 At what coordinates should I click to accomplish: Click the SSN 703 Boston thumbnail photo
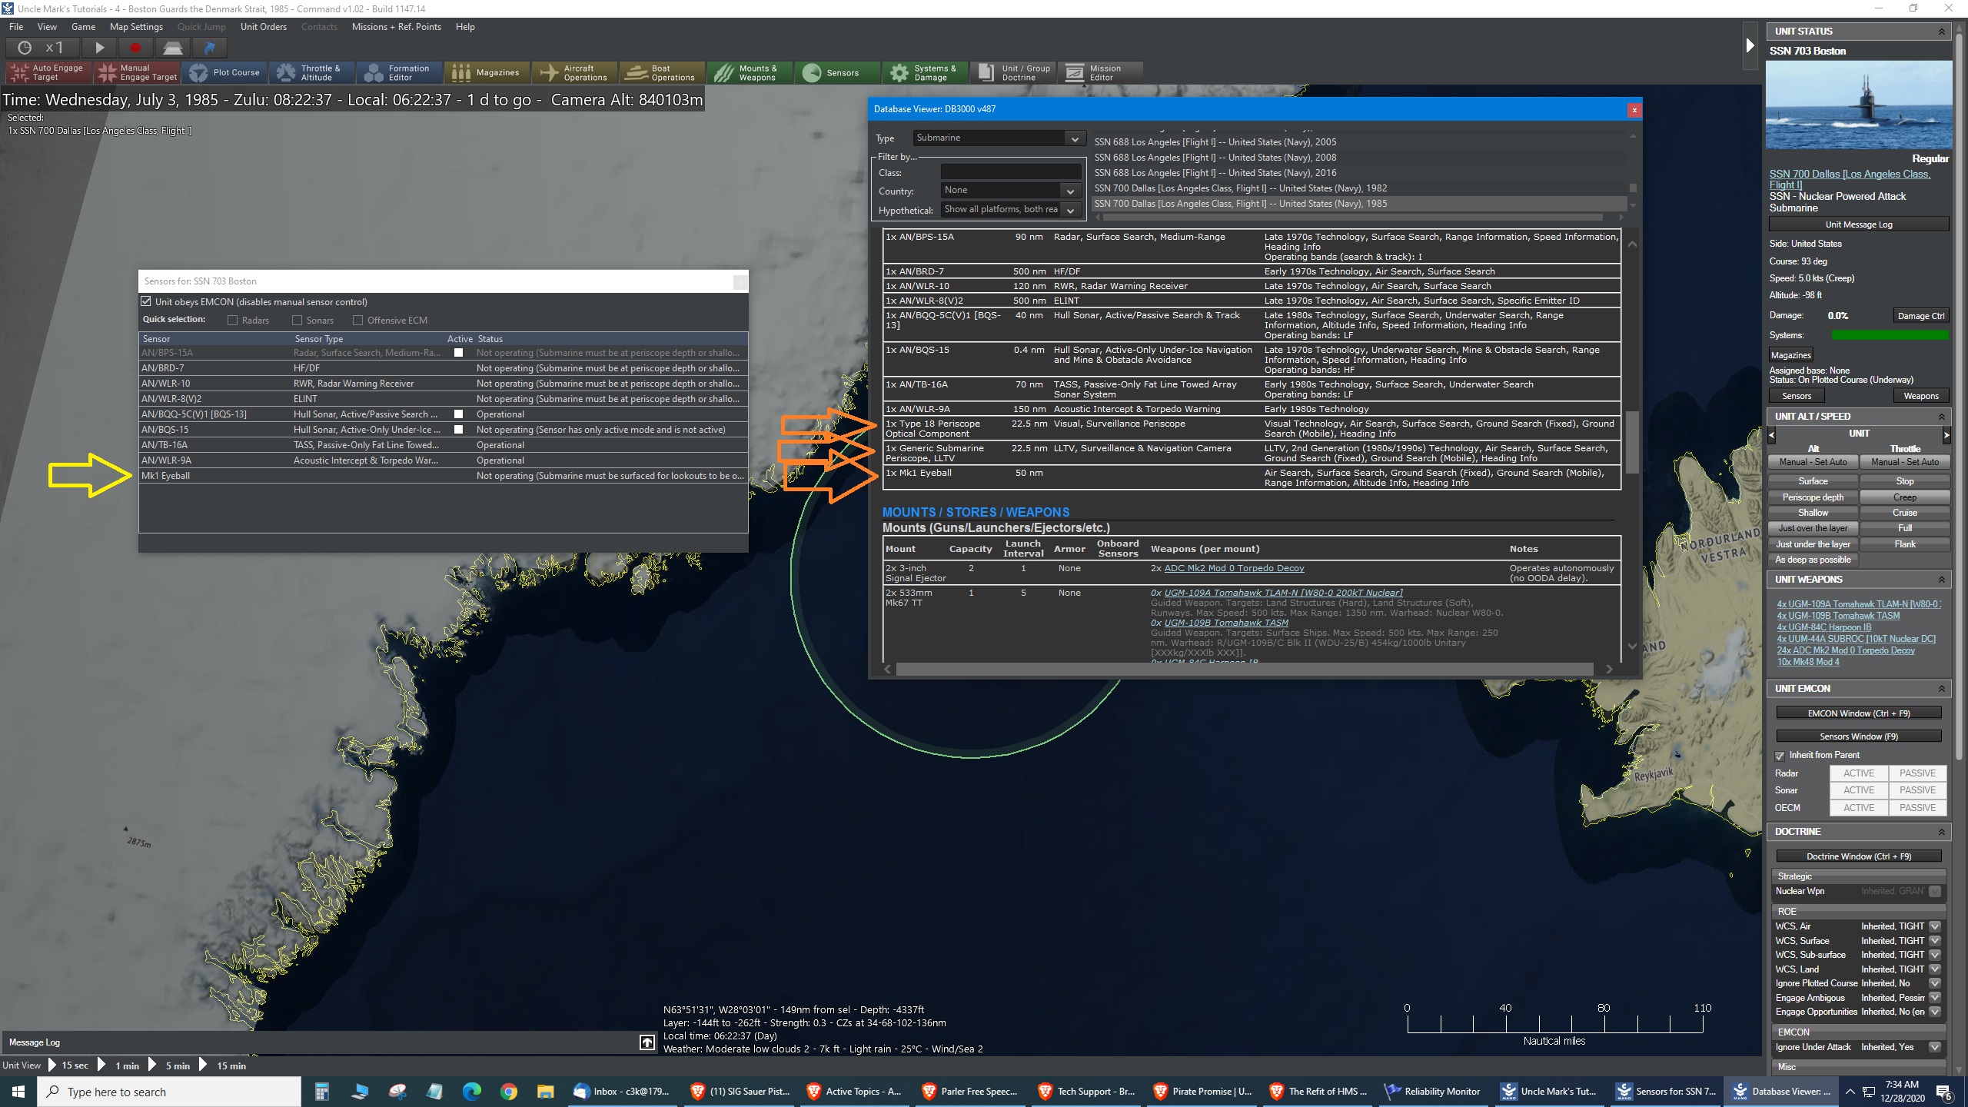[1858, 105]
